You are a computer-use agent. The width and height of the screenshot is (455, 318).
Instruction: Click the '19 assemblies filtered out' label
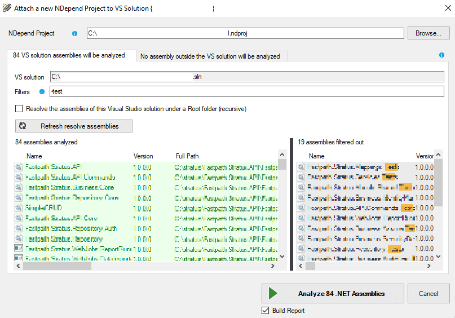coord(330,142)
